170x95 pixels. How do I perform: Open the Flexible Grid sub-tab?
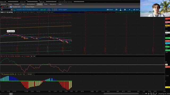pos(15,7)
